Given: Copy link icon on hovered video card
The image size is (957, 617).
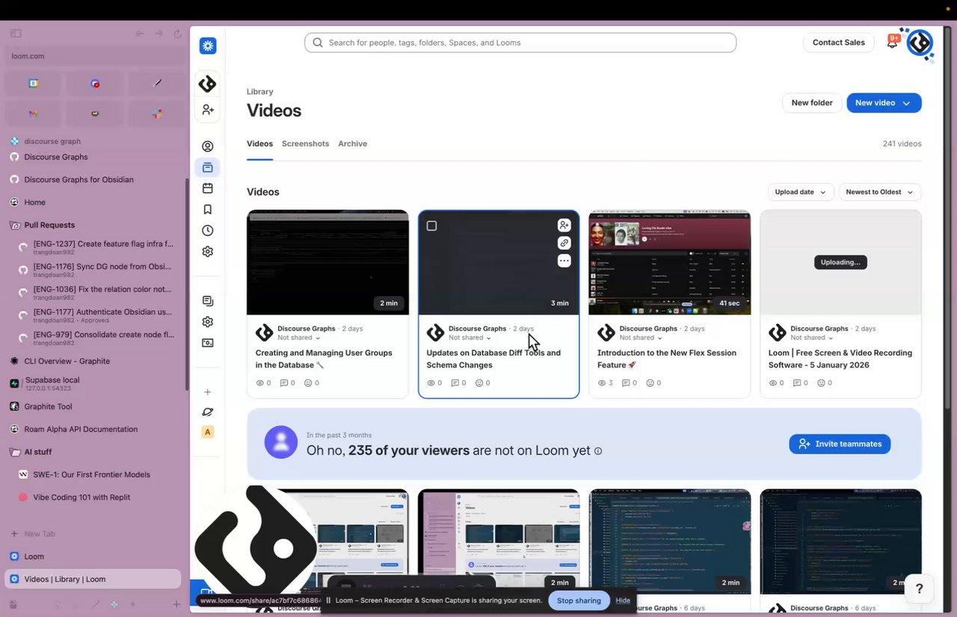Looking at the screenshot, I should 564,243.
